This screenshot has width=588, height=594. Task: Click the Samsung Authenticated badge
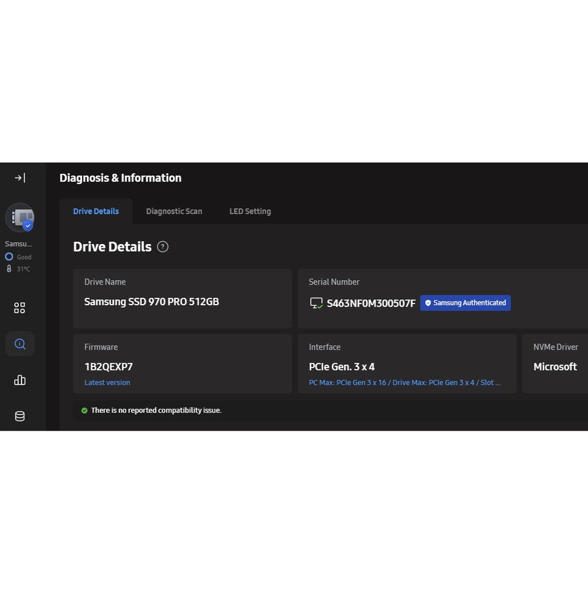[465, 303]
